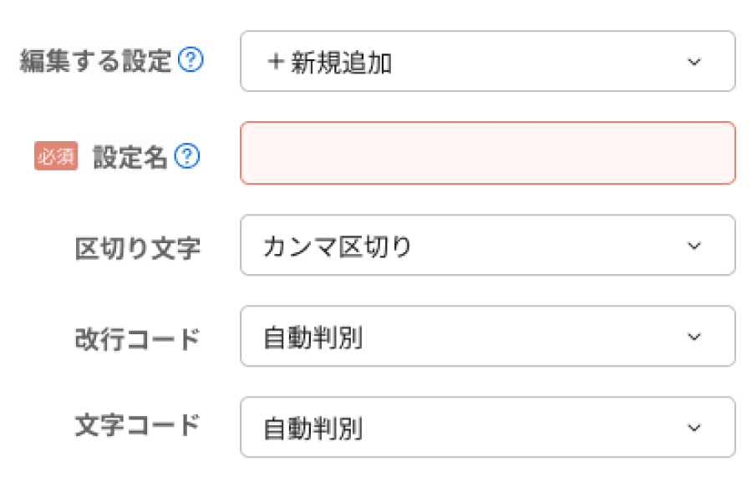Click the 文字コード label

click(x=137, y=426)
